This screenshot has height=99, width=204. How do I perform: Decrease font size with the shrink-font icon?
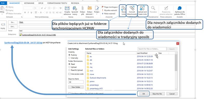(45, 8)
